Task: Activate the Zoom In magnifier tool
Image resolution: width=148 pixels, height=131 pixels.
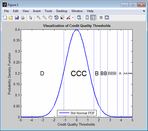Action: pos(39,17)
